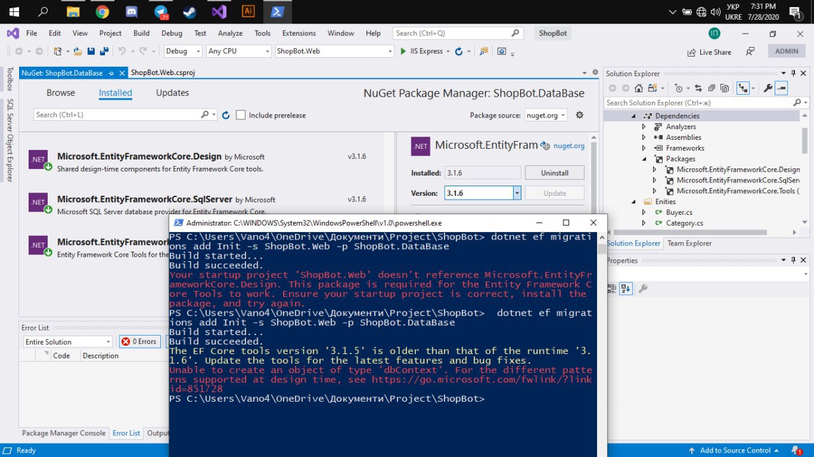Refresh the NuGet package list
814x457 pixels.
(x=226, y=115)
